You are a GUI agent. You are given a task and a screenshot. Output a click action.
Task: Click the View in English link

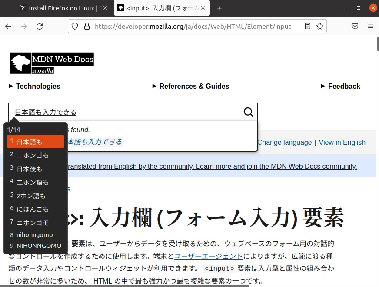[342, 142]
